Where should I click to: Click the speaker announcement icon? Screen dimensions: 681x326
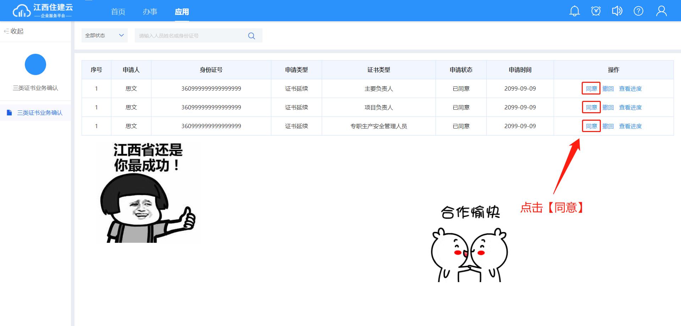(x=617, y=11)
